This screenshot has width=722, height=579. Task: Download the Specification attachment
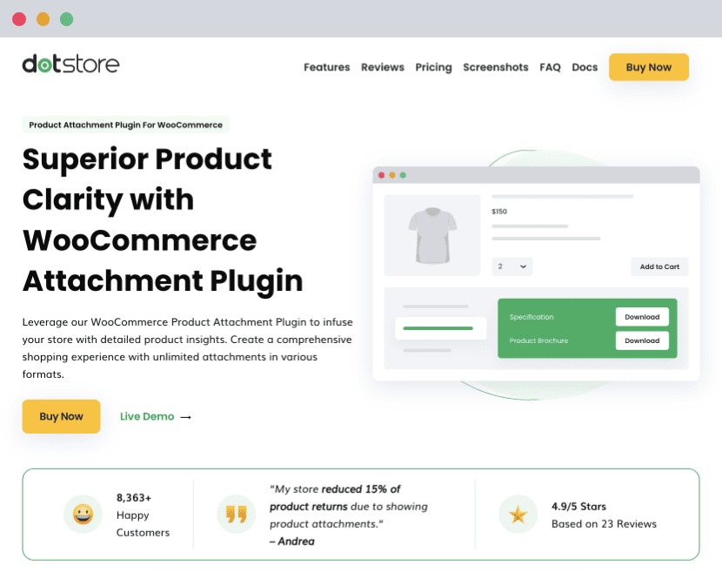pos(642,317)
